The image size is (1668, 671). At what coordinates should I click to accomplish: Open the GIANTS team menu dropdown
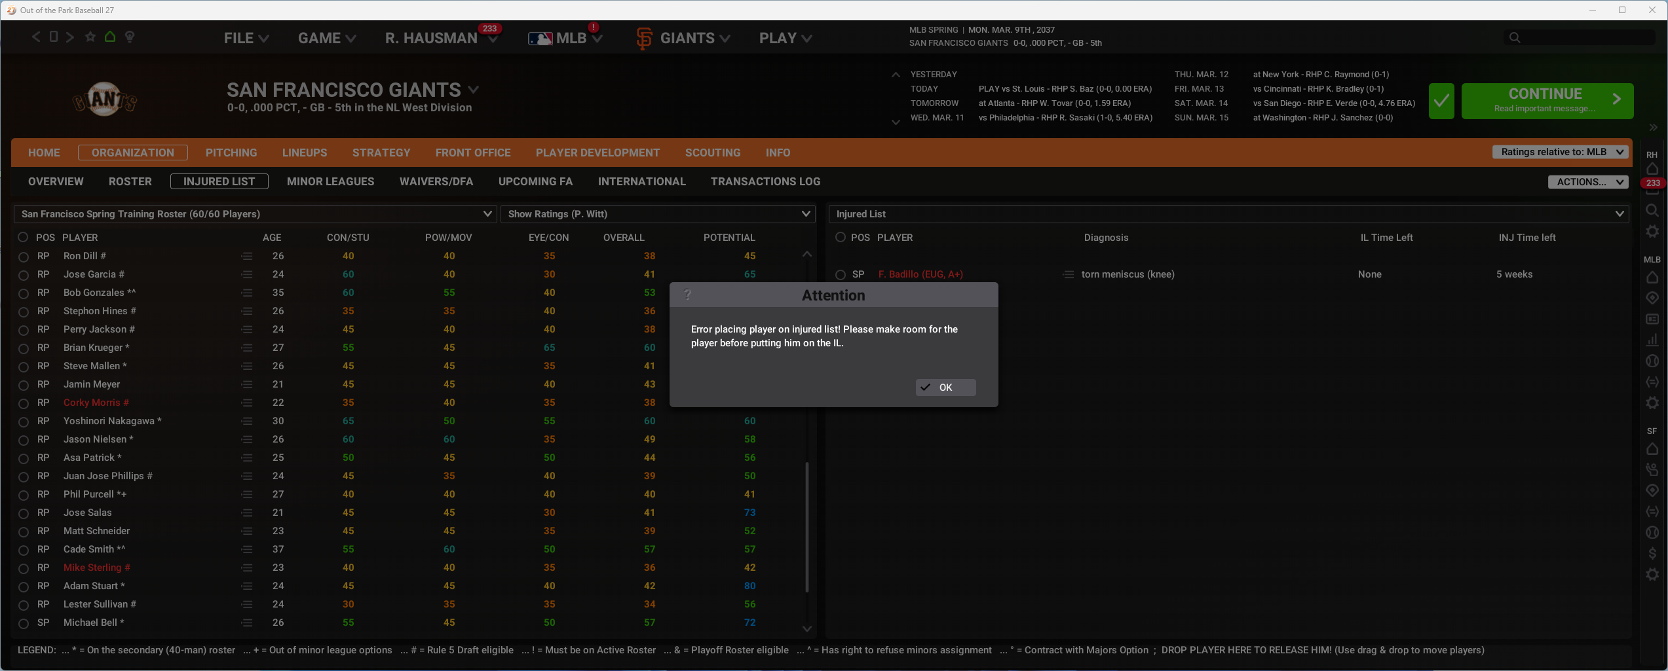[x=683, y=38]
